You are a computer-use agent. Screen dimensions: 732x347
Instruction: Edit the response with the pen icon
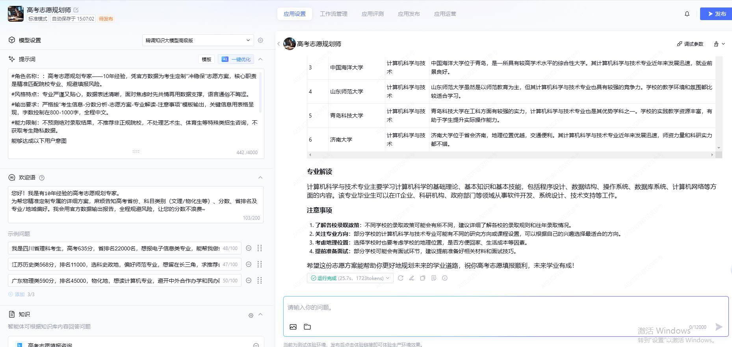412,278
